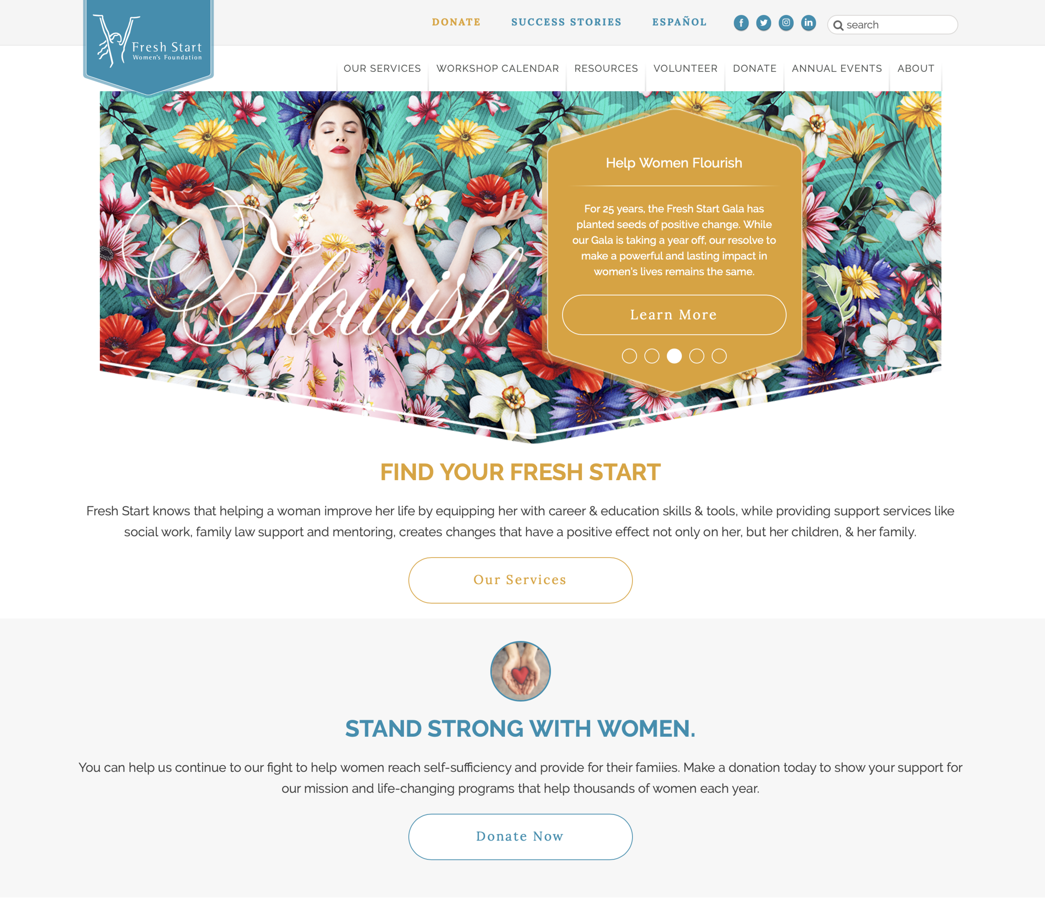Expand the Resources nav menu

point(606,69)
